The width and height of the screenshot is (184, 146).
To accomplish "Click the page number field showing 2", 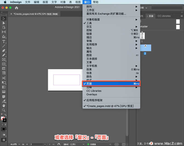I will click(x=37, y=144).
